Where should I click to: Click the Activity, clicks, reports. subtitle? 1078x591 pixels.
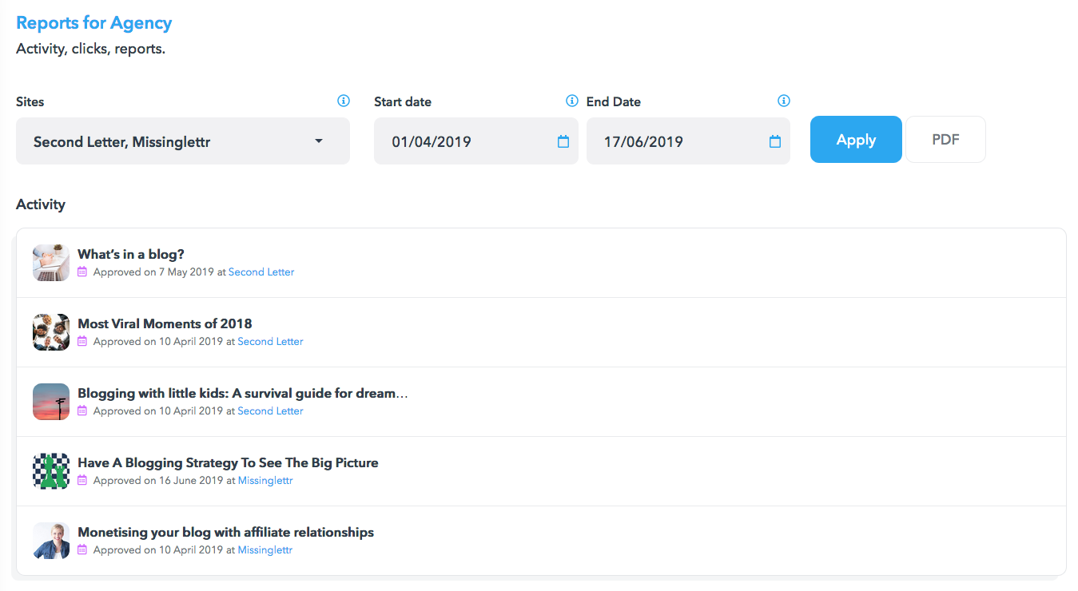(x=91, y=50)
